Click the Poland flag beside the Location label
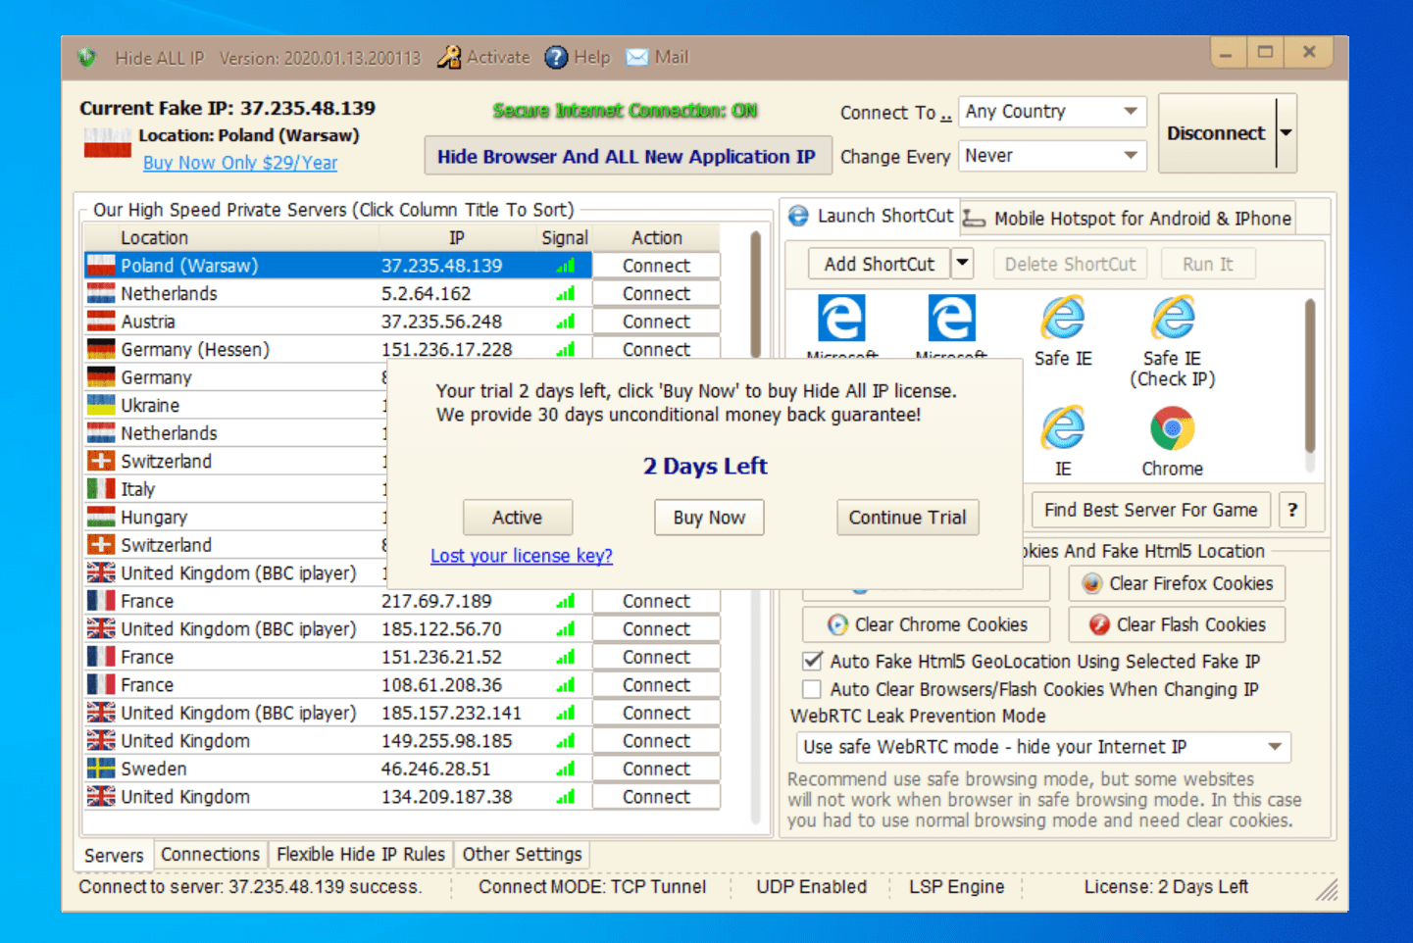 point(108,143)
